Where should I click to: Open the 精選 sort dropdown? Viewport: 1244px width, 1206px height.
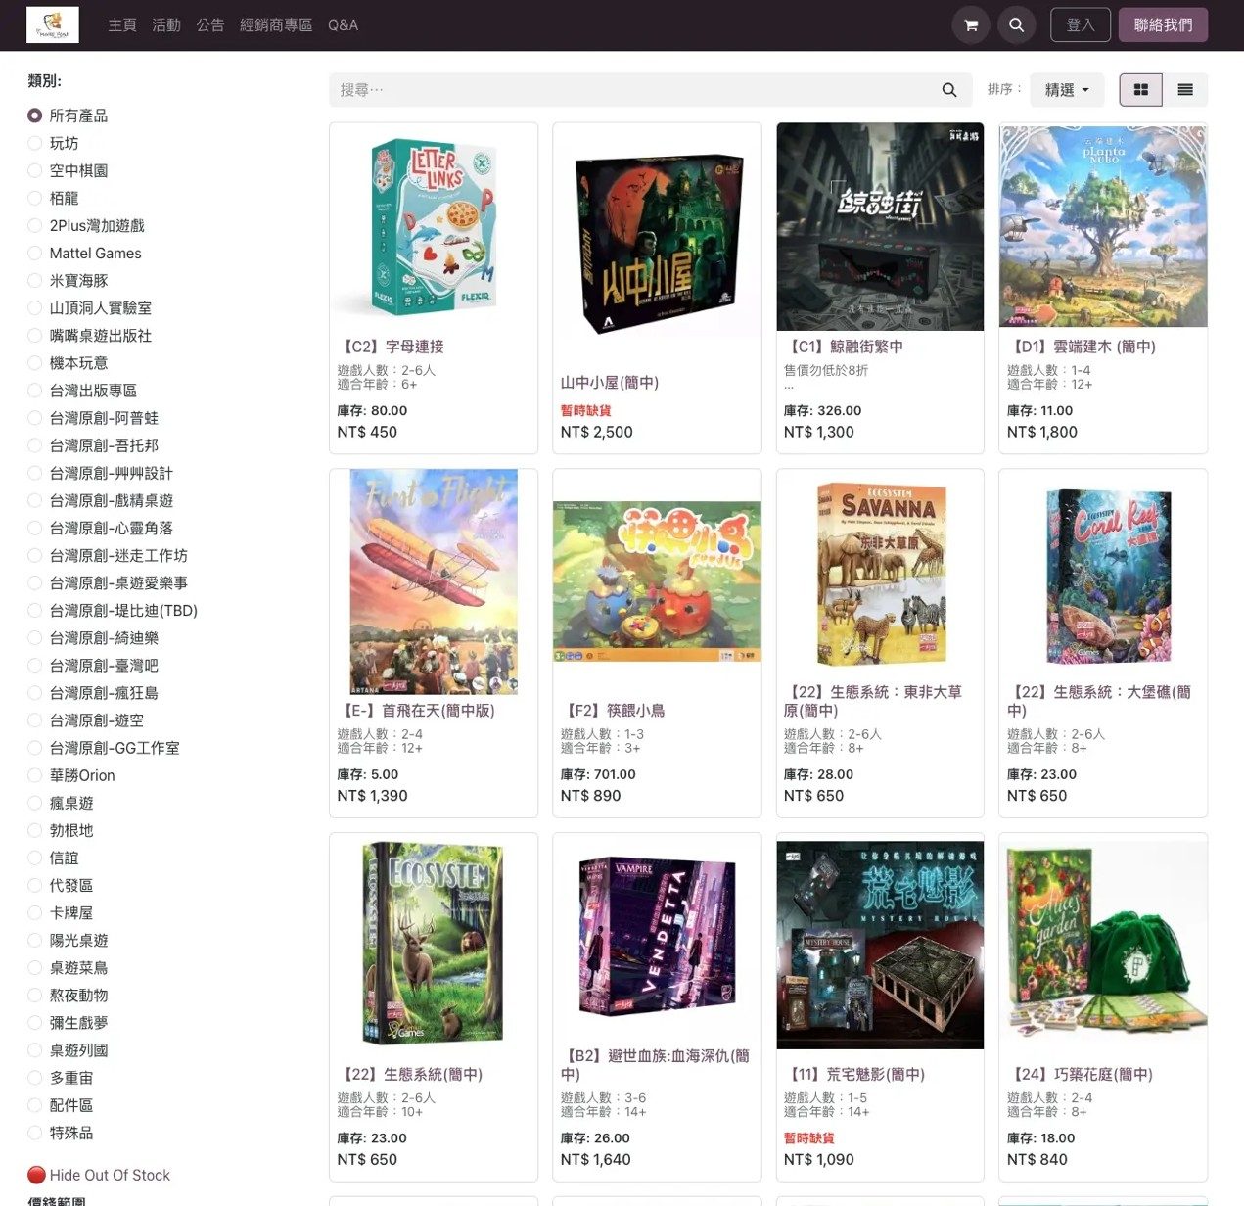pyautogui.click(x=1067, y=90)
